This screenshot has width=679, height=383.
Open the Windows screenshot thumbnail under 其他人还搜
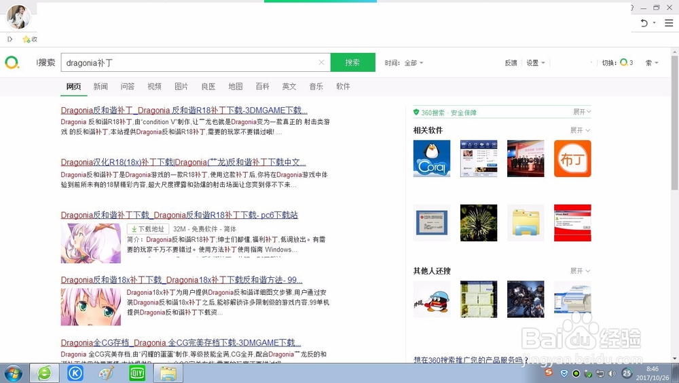572,299
